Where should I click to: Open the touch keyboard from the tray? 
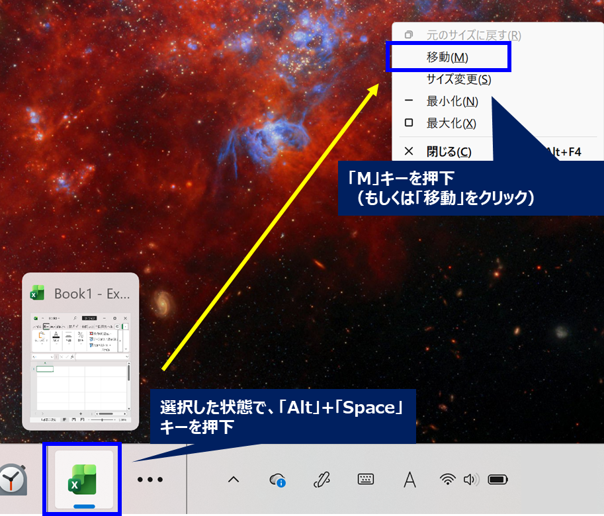point(366,480)
